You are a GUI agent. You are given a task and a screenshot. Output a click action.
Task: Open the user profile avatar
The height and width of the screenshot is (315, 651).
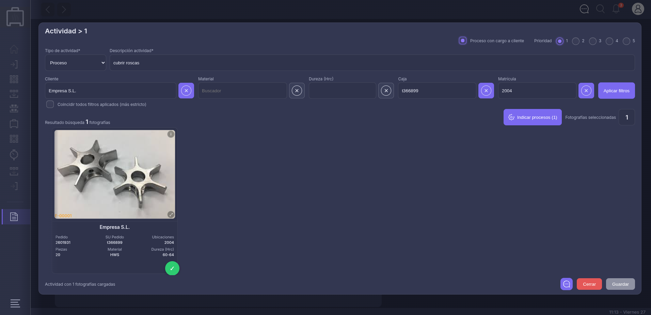click(x=638, y=9)
